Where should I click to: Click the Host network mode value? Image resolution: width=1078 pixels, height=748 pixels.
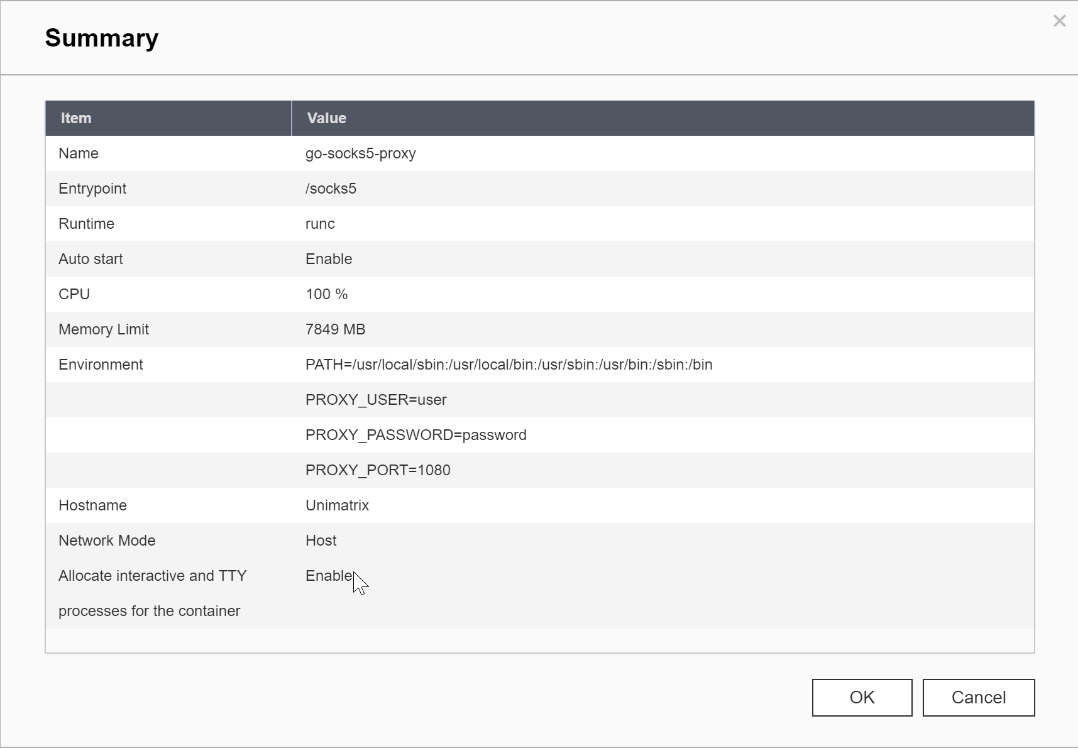(x=321, y=541)
